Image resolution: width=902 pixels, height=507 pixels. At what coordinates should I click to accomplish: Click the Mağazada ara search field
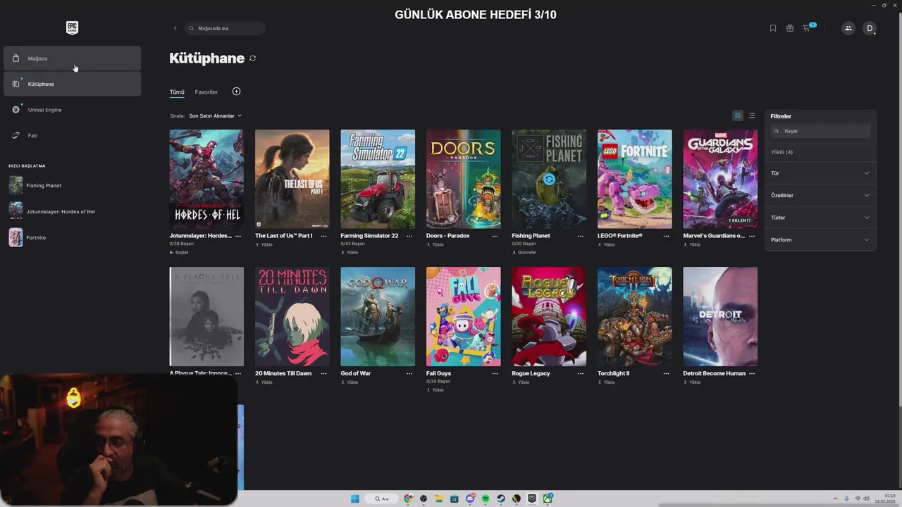225,28
